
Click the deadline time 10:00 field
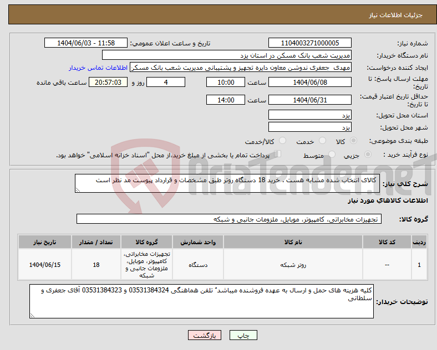226,82
